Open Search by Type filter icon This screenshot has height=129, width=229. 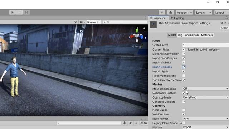coord(125,123)
